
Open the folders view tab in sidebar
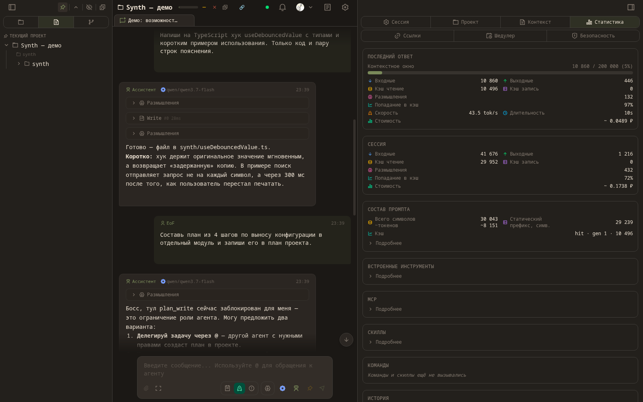click(x=21, y=22)
